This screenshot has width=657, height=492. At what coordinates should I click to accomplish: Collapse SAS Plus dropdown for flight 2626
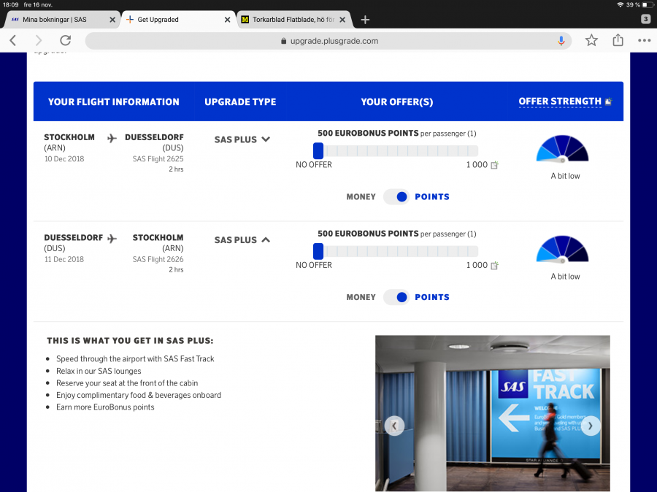[265, 239]
